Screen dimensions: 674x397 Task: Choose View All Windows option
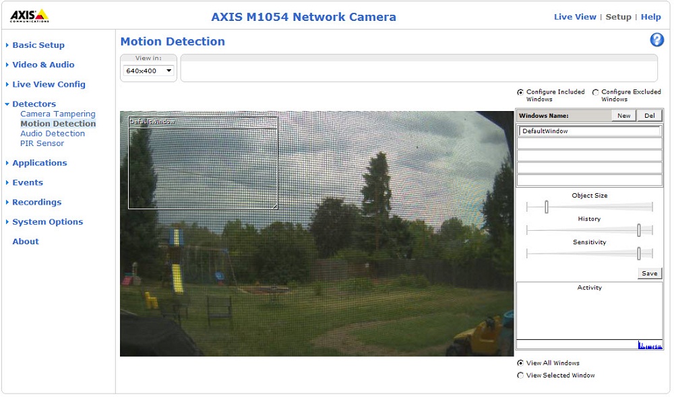(520, 363)
